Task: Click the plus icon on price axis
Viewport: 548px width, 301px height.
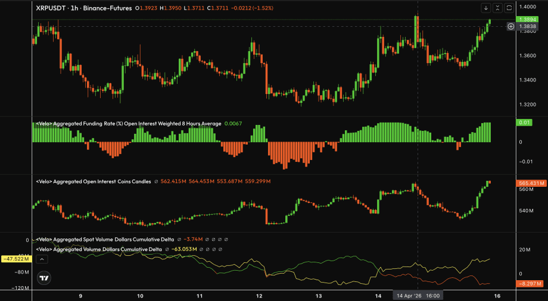Action: click(x=510, y=26)
